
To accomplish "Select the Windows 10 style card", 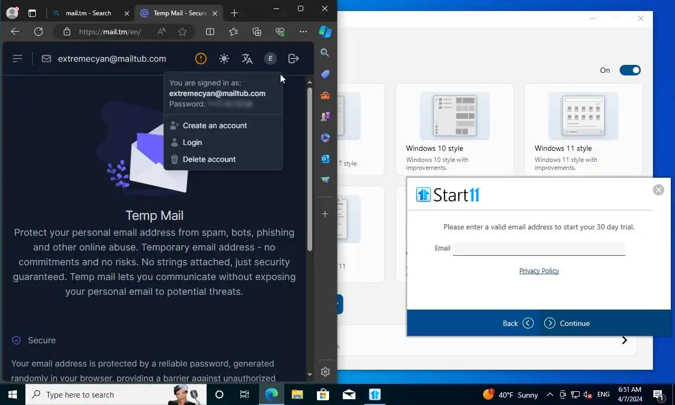I will (455, 129).
